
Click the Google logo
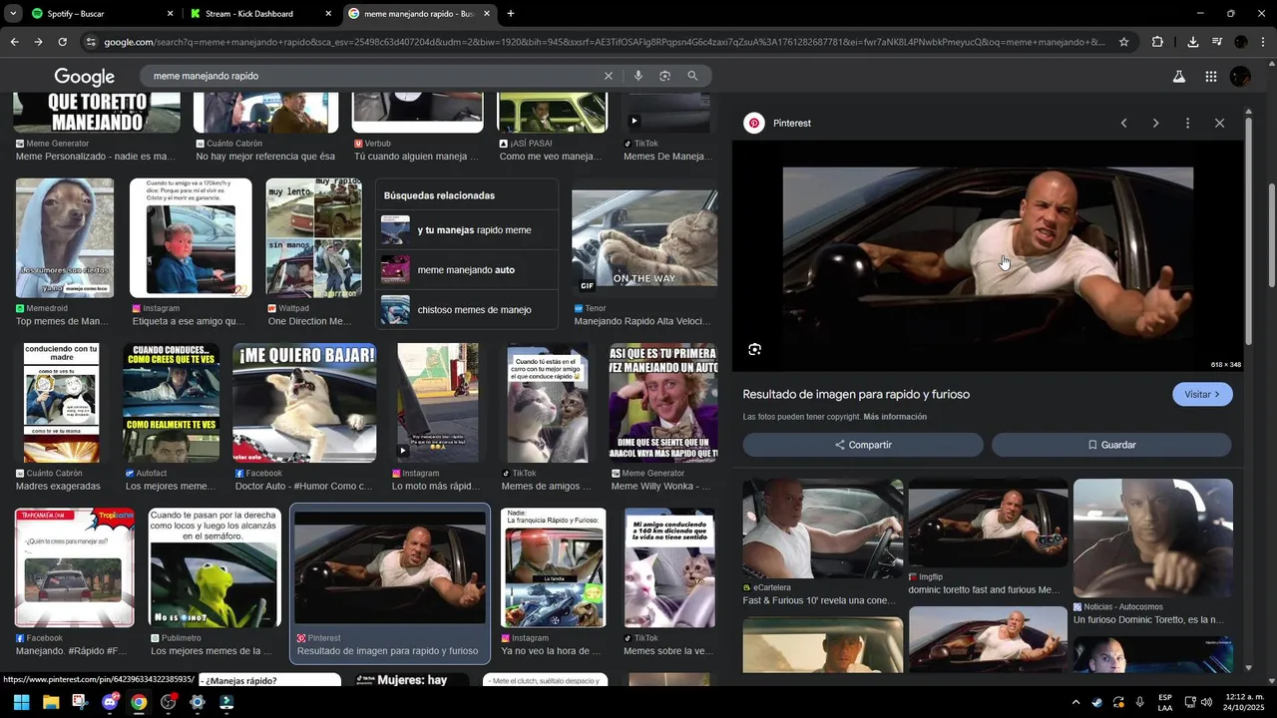[85, 77]
